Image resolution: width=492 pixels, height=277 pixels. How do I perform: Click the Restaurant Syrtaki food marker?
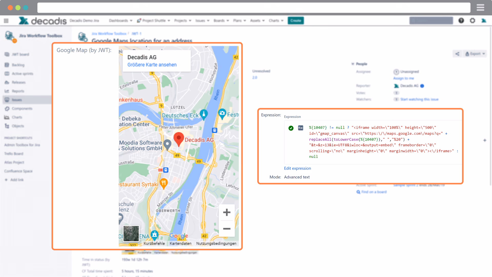click(164, 184)
